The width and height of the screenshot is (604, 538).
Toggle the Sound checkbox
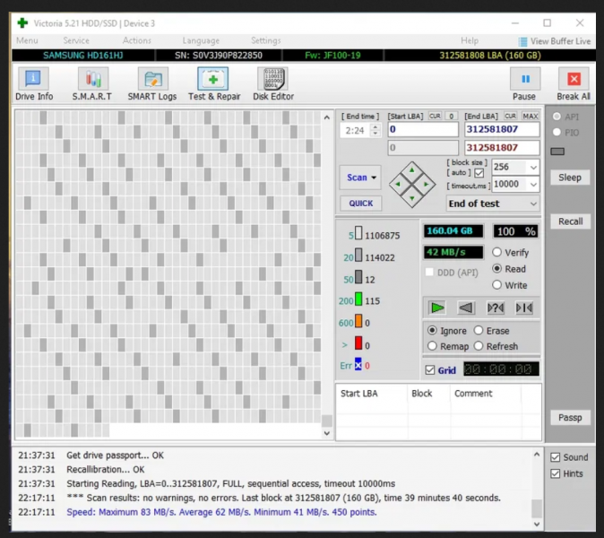556,457
